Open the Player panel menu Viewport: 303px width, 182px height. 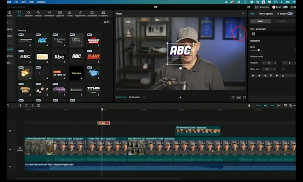coord(243,13)
